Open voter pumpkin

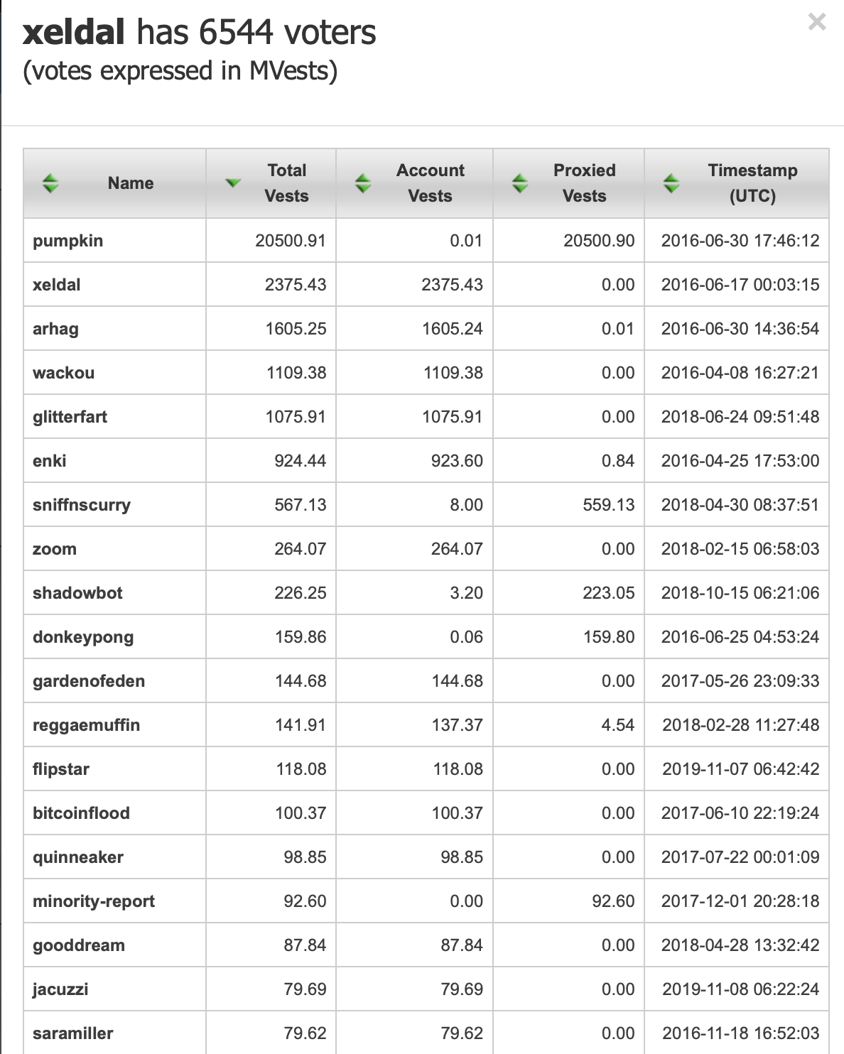pos(67,241)
